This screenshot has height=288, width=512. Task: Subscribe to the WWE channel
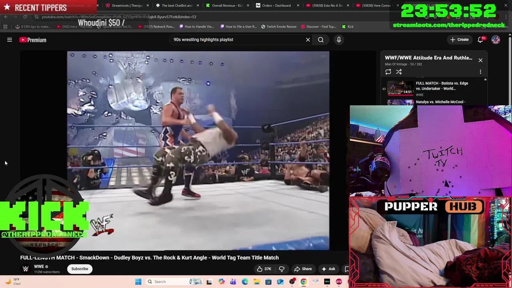[80, 269]
